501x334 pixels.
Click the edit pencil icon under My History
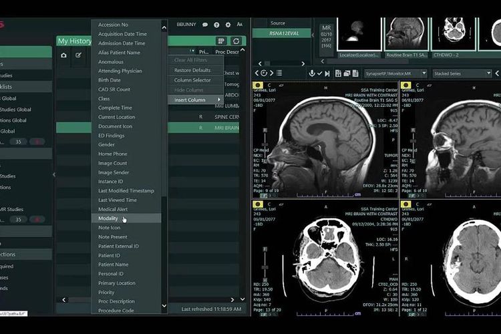[78, 55]
